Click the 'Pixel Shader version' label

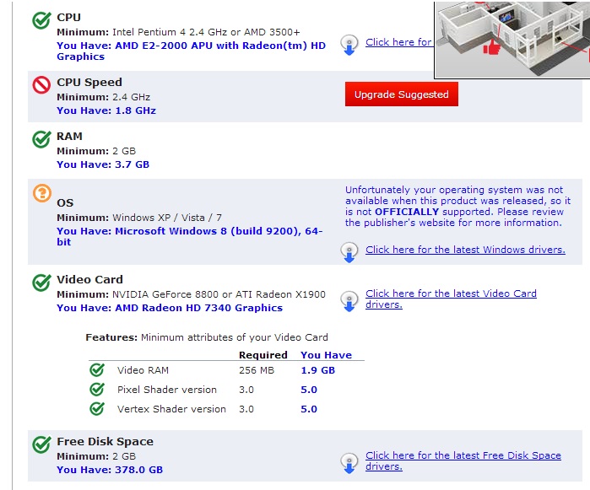(166, 390)
